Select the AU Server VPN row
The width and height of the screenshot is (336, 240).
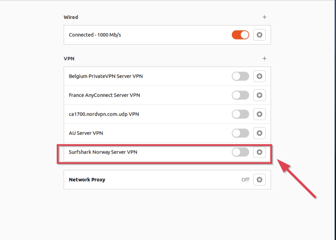click(x=86, y=133)
